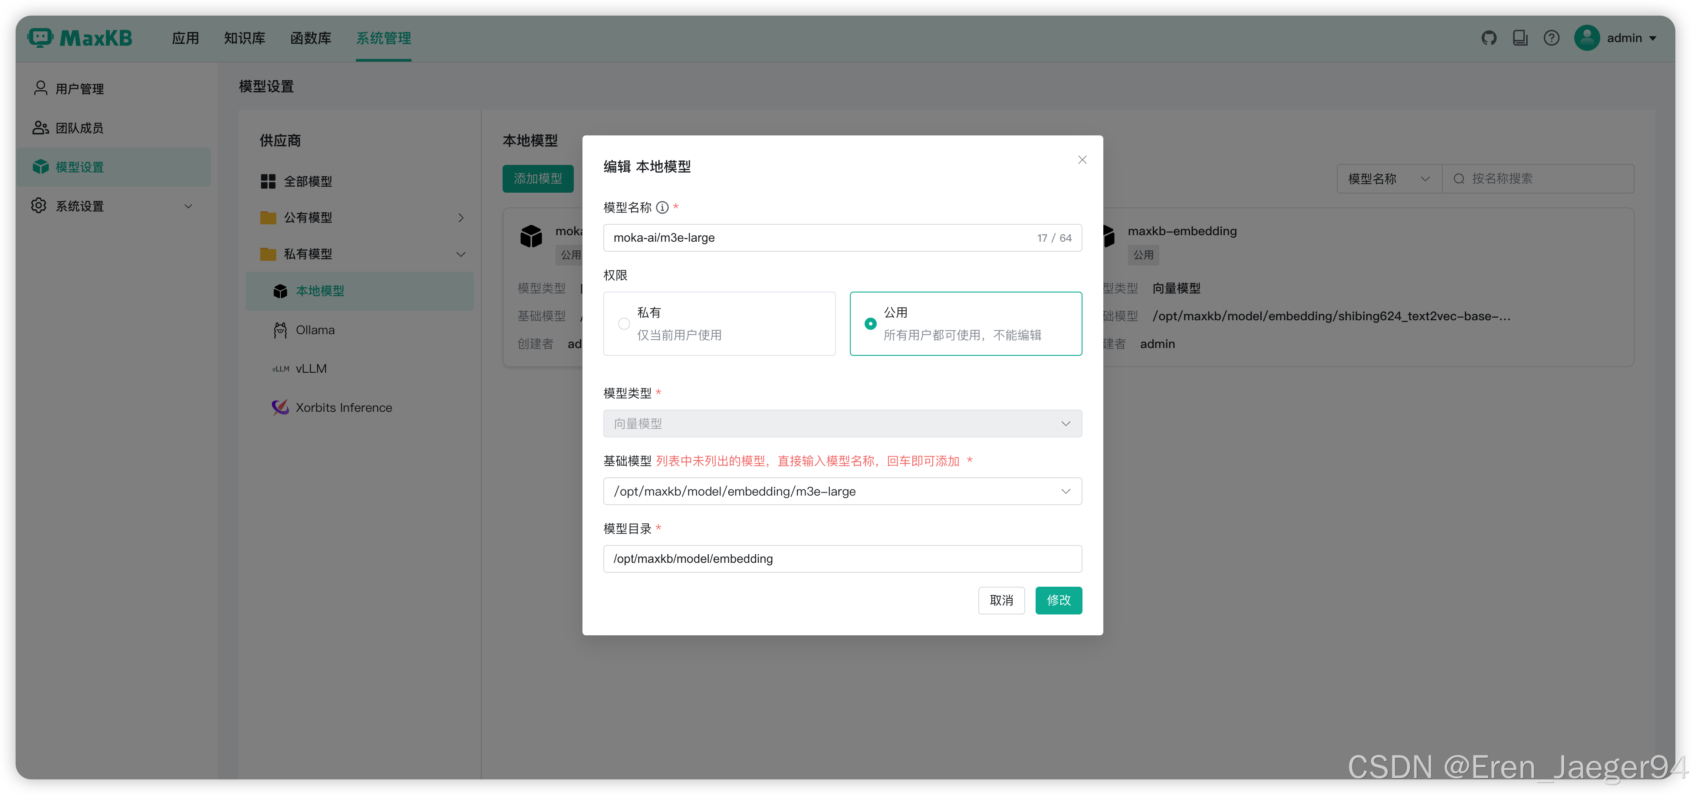Image resolution: width=1691 pixels, height=795 pixels.
Task: Click the 团队成员 people icon
Action: coord(41,127)
